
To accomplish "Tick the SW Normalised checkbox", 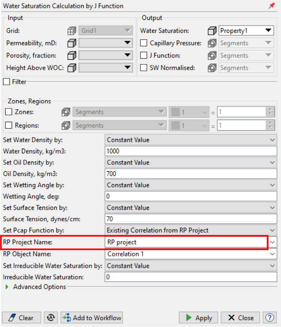I will (144, 68).
